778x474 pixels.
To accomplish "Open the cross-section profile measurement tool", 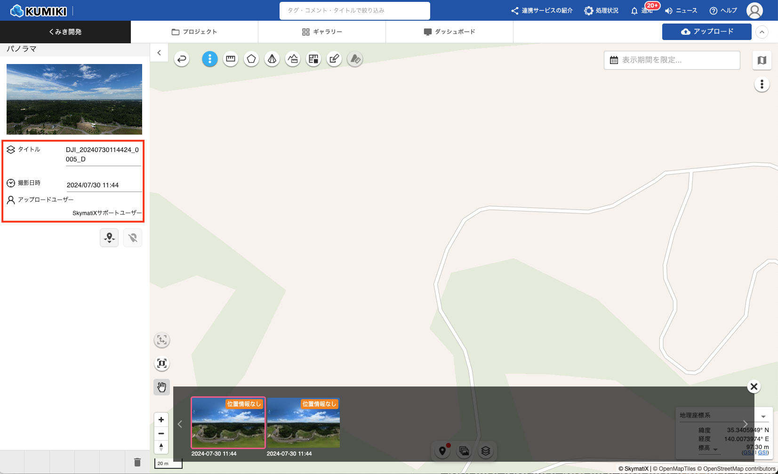I will 293,59.
